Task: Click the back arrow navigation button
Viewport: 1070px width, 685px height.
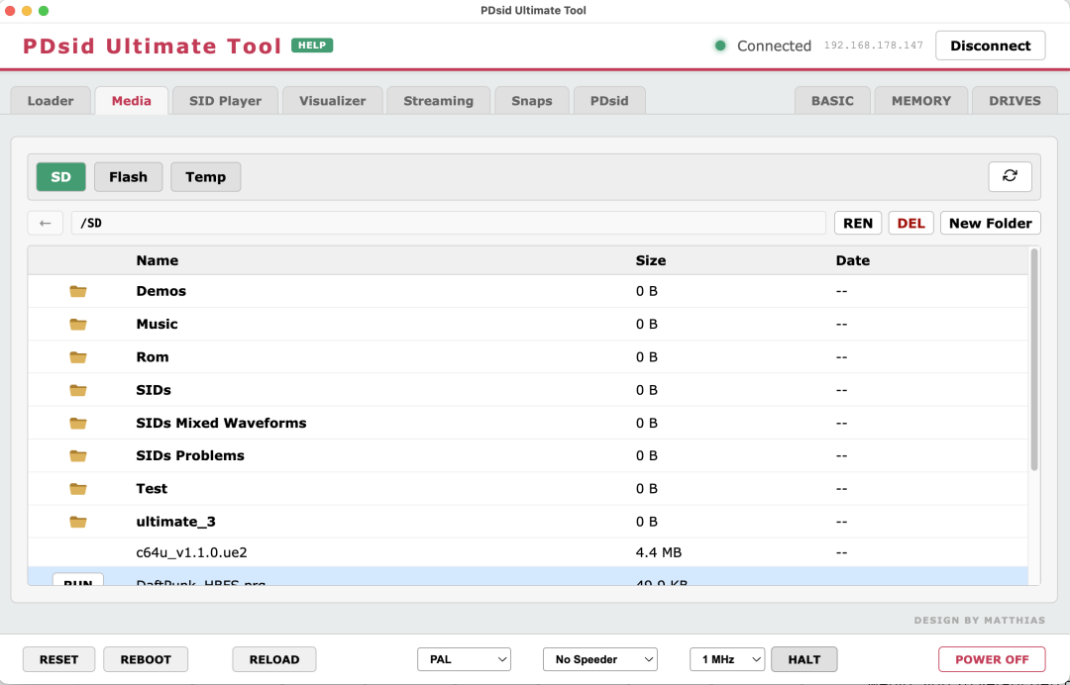Action: click(45, 223)
